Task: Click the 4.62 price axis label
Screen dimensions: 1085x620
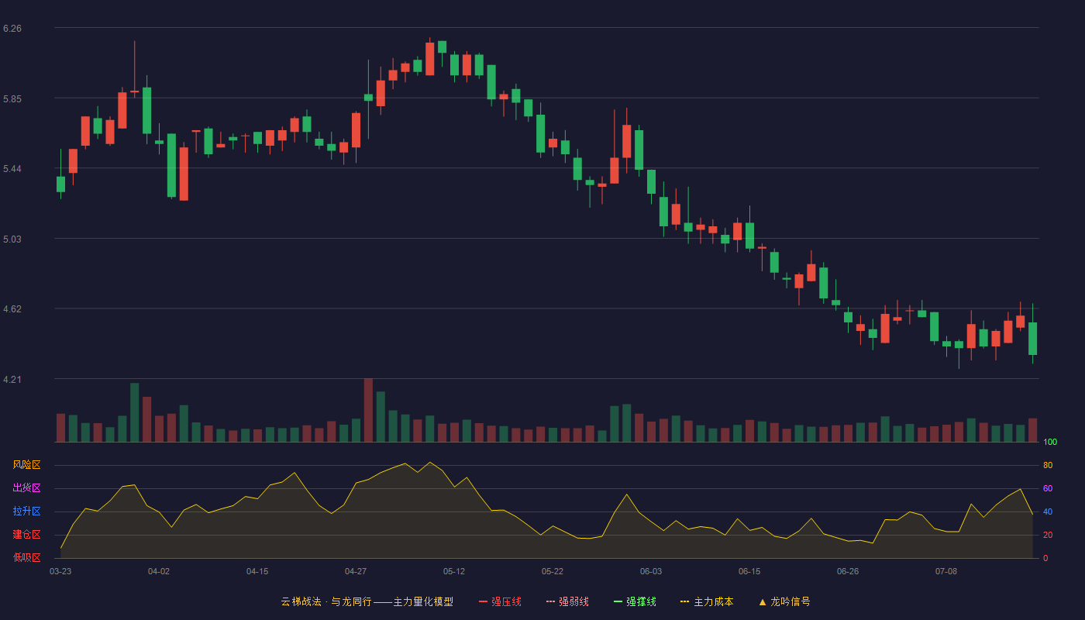Action: (x=12, y=309)
